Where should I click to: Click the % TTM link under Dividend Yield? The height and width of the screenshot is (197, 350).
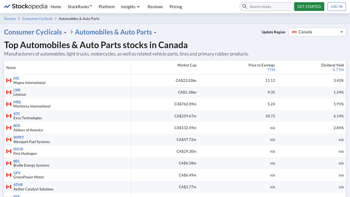coord(338,70)
